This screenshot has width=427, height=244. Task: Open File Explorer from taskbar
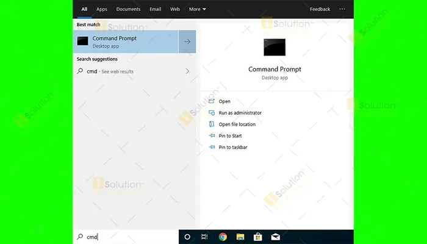pyautogui.click(x=240, y=237)
